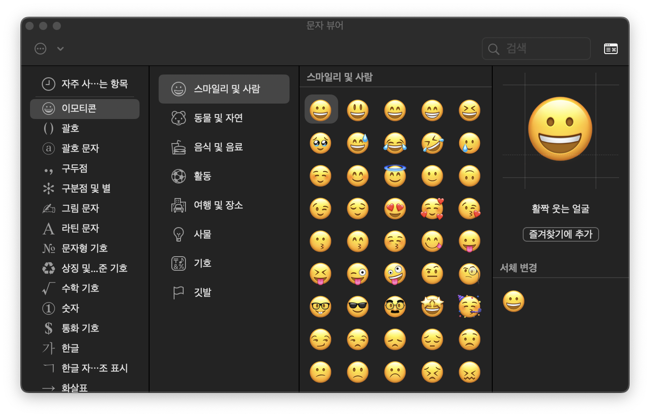Select 통화 기호 in the sidebar
Screen dimensions: 650x417
pos(85,328)
